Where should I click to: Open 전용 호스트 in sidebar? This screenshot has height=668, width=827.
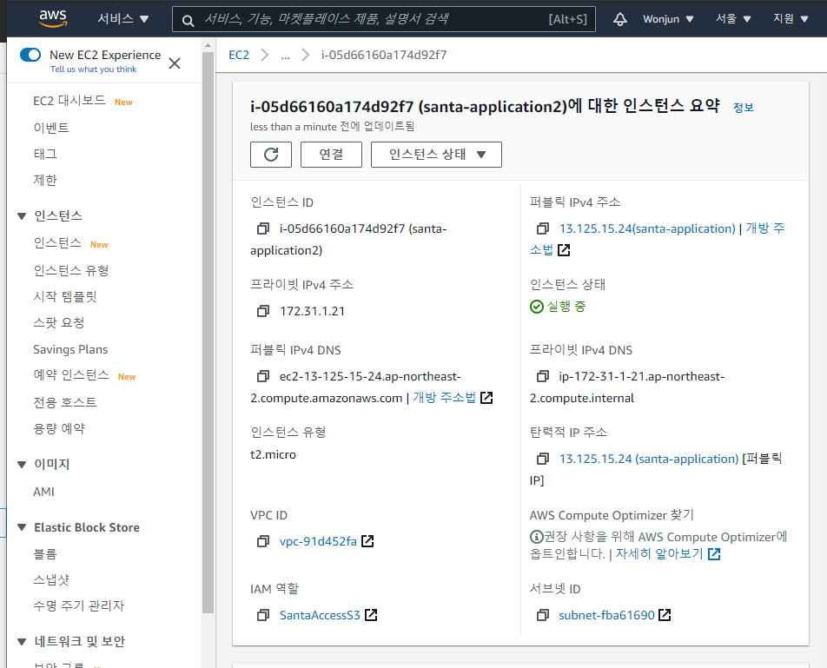coord(65,402)
